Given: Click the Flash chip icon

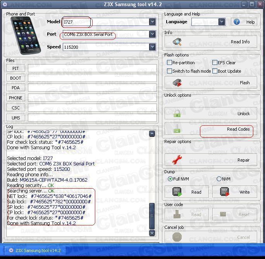Looking at the screenshot, I should [177, 83].
